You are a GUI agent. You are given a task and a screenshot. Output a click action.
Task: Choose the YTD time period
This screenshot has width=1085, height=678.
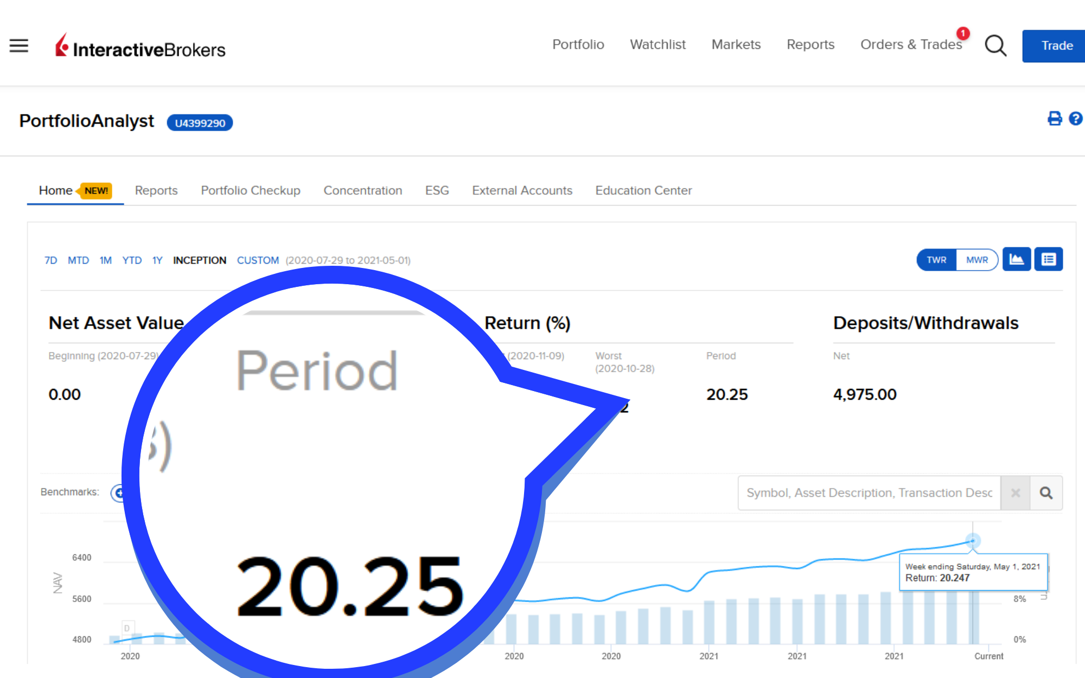(x=132, y=260)
